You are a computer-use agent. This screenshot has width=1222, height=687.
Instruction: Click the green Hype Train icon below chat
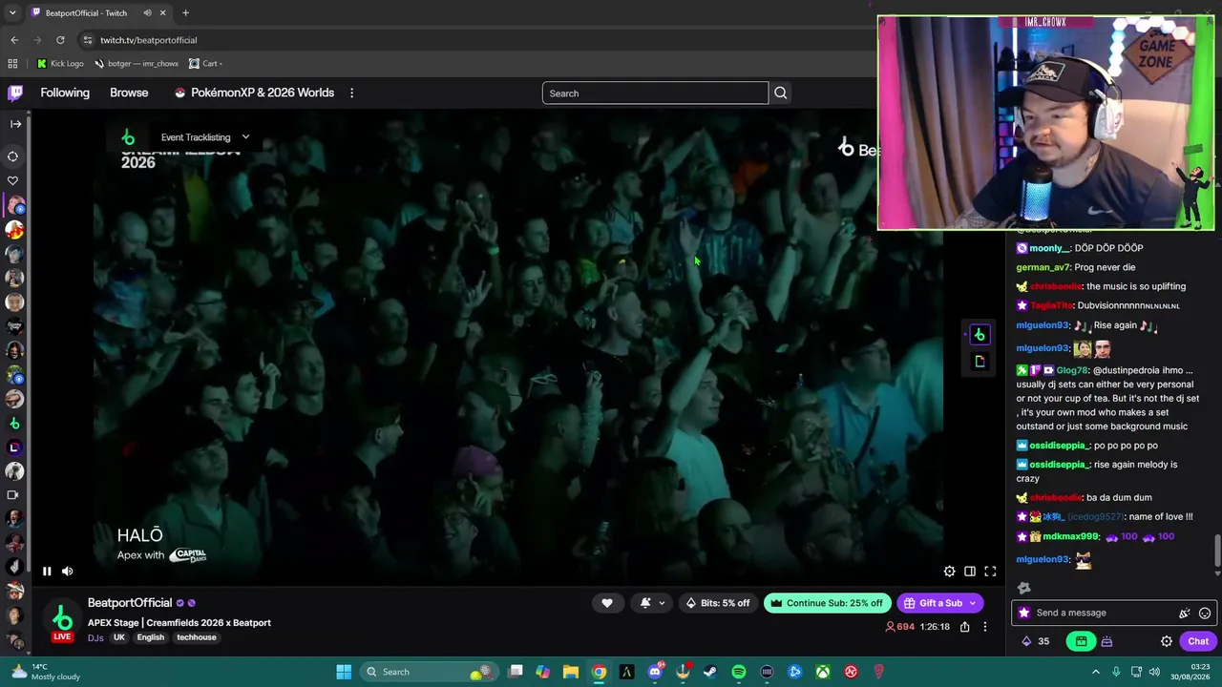coord(1082,642)
